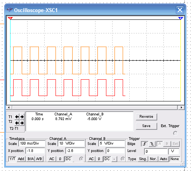The image size is (191, 171).
Task: Click the Reverse button
Action: point(146,117)
